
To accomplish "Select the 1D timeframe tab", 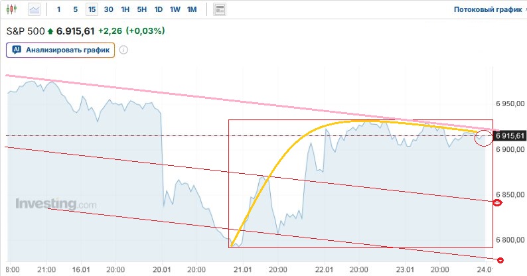I will [159, 10].
